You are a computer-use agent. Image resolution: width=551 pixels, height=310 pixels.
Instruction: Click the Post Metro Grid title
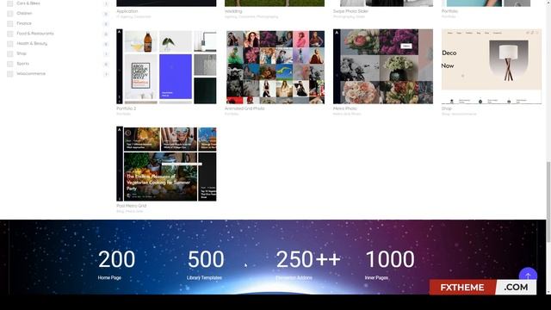pyautogui.click(x=132, y=206)
